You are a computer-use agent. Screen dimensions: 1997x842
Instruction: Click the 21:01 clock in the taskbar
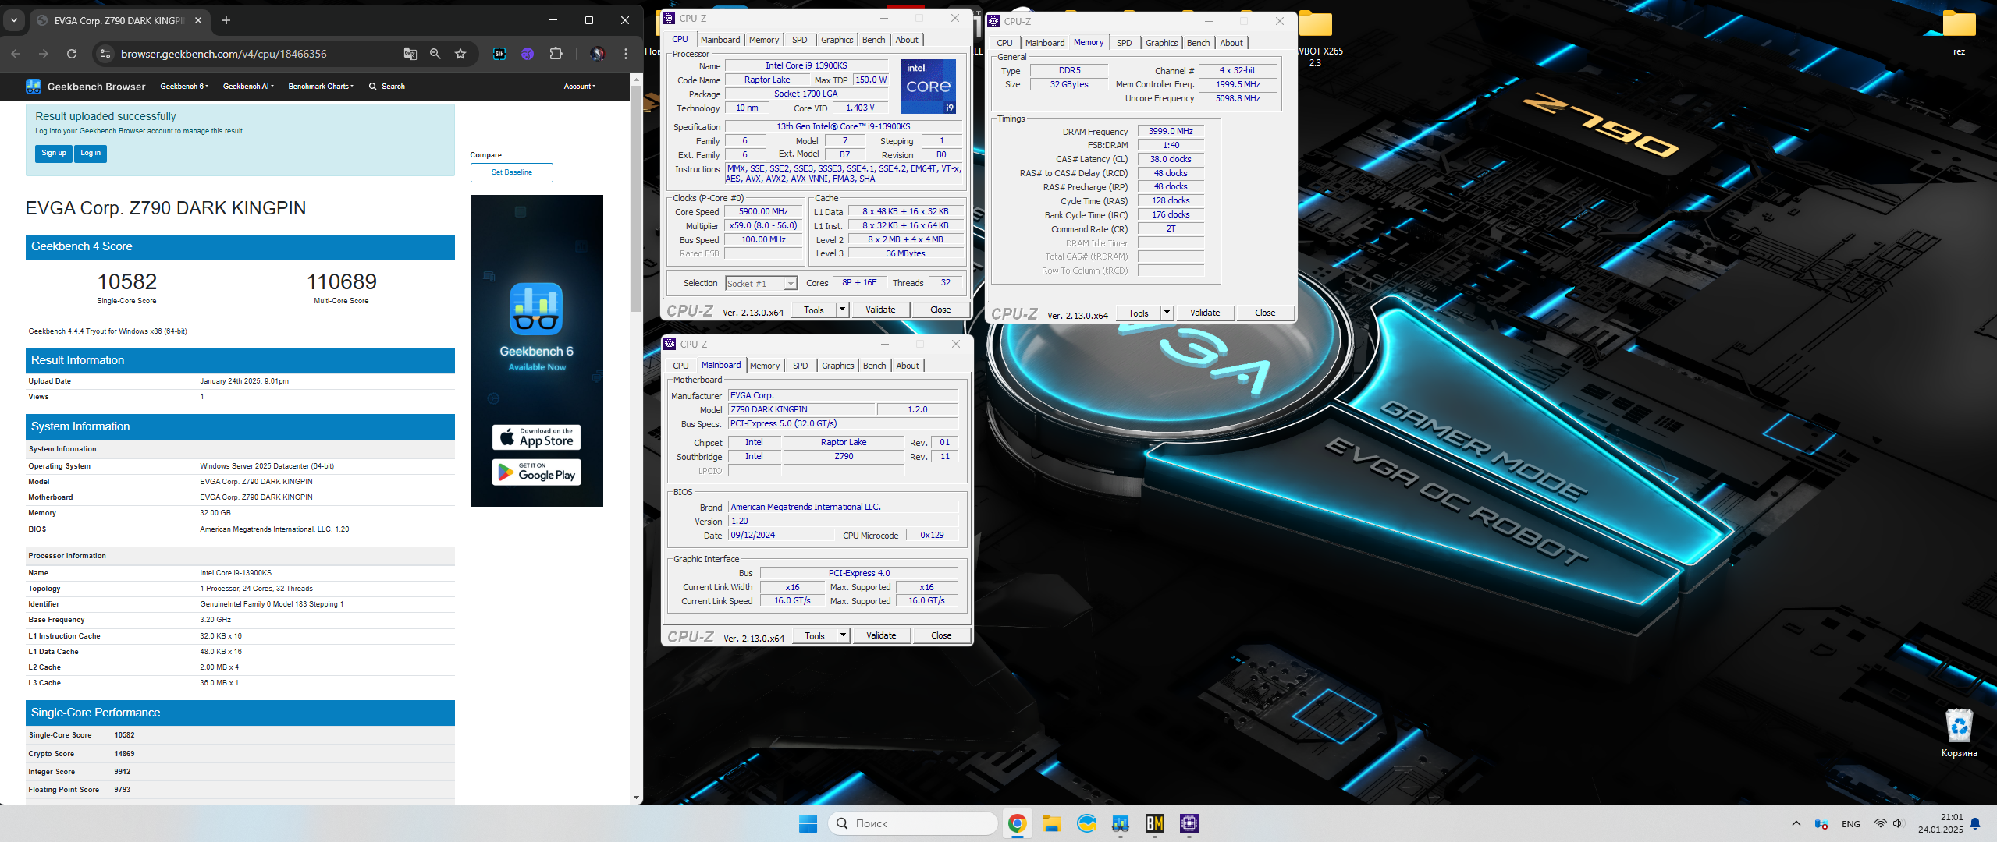pyautogui.click(x=1951, y=817)
